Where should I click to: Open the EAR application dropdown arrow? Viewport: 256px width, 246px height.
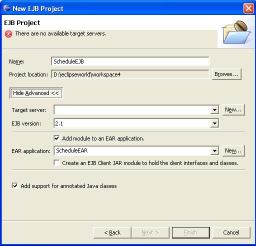(214, 151)
